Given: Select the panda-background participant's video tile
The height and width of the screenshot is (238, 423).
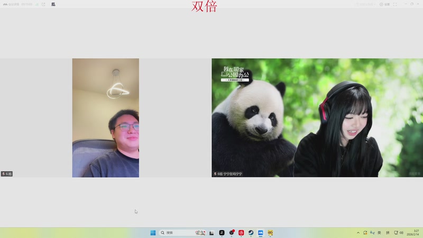Looking at the screenshot, I should pos(317,117).
